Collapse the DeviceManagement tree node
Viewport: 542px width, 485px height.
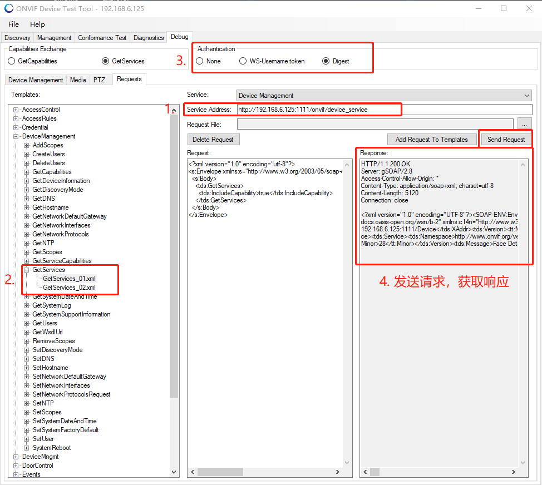pyautogui.click(x=16, y=136)
